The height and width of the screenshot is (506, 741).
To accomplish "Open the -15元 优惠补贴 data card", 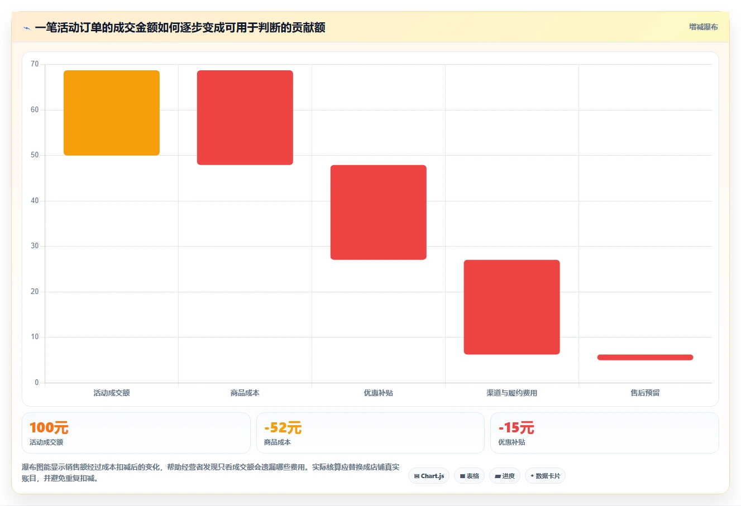I will coord(605,433).
